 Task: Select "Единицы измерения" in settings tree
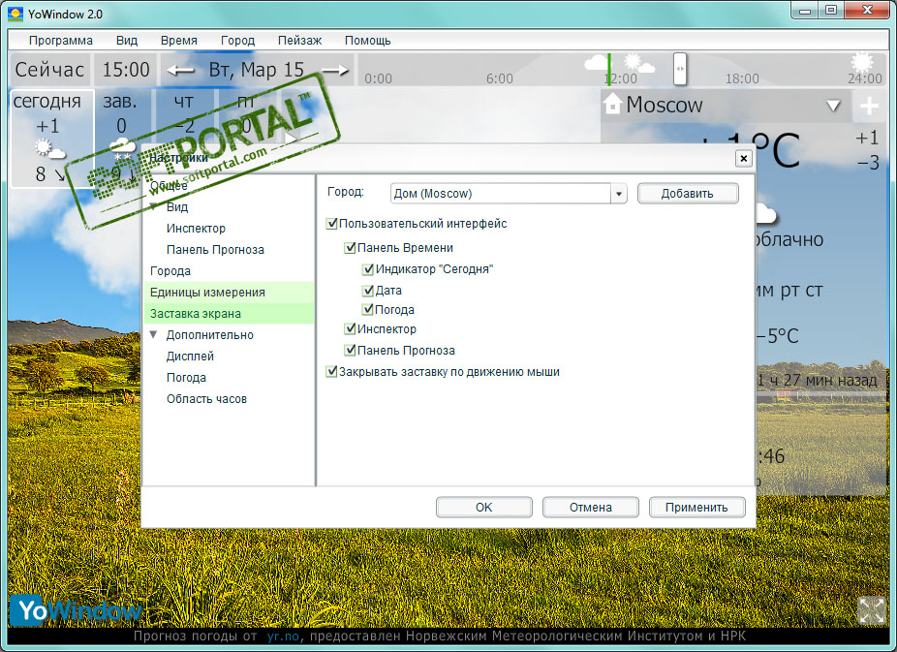pos(229,293)
